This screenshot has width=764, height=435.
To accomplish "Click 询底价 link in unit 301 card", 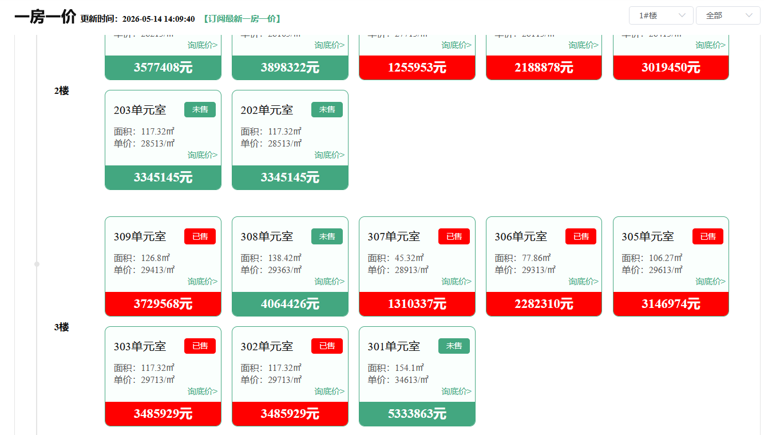I will pos(457,391).
